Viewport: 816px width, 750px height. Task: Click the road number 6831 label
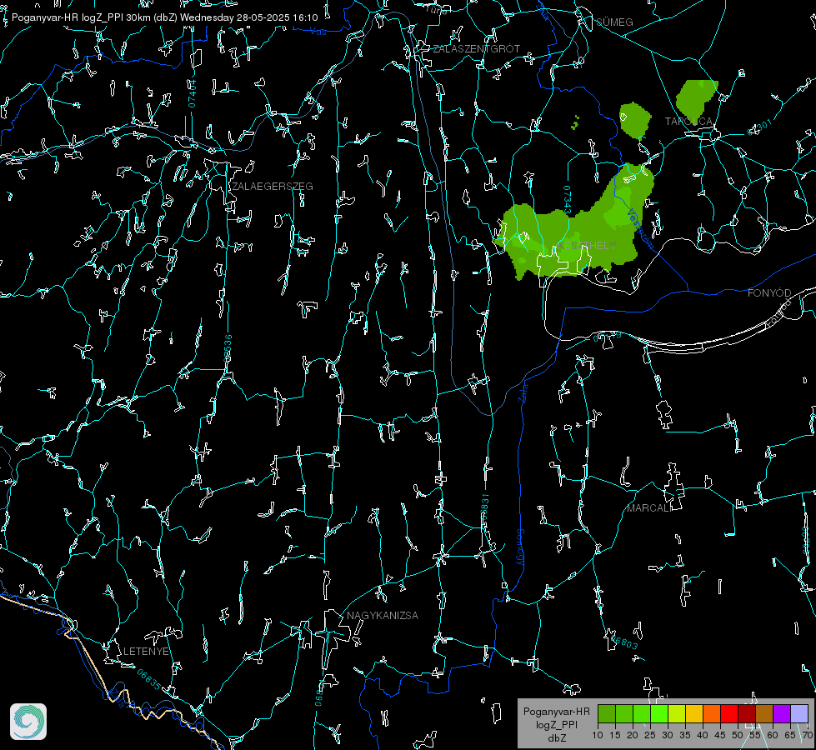click(x=484, y=506)
